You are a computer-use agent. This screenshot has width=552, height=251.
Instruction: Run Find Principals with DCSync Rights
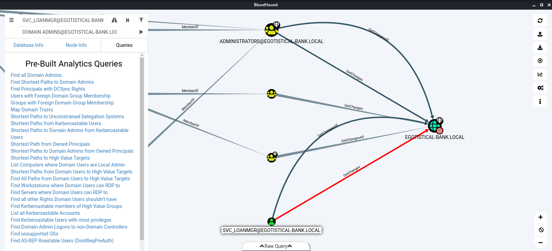click(48, 89)
